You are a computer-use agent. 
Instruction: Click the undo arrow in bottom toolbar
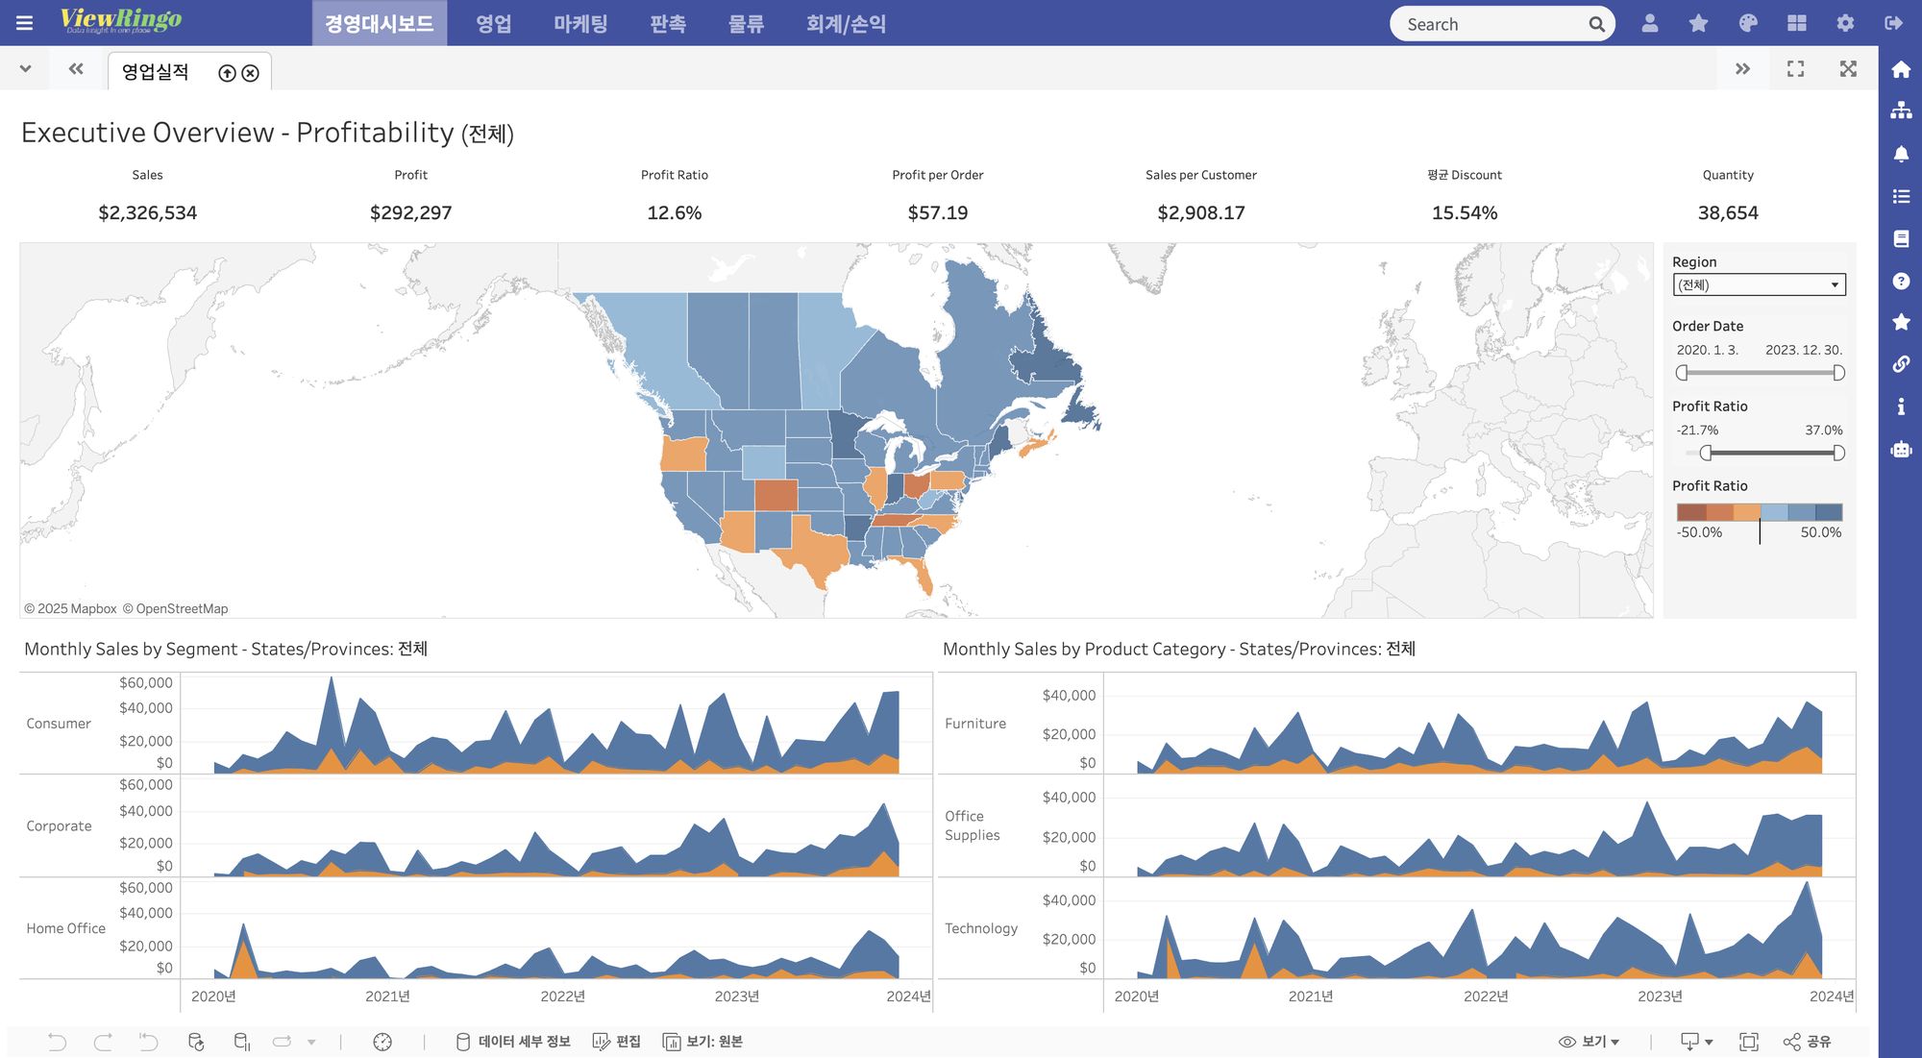coord(57,1042)
